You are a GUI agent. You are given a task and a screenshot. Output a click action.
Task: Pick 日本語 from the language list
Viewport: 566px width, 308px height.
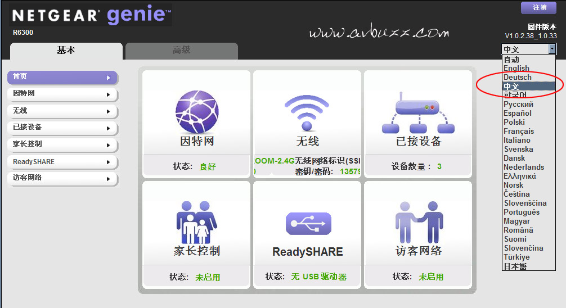515,266
